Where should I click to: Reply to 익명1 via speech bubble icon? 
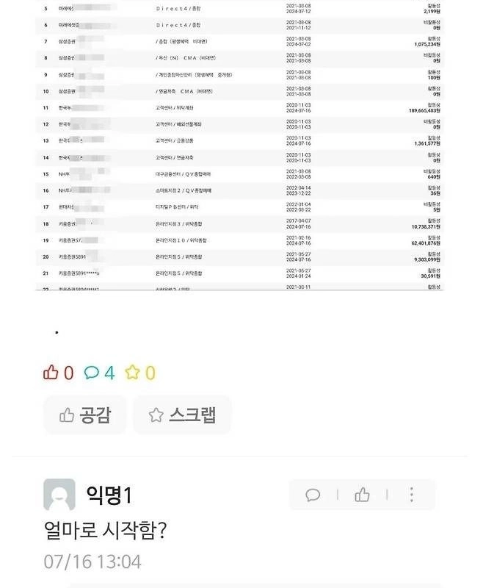pos(312,495)
